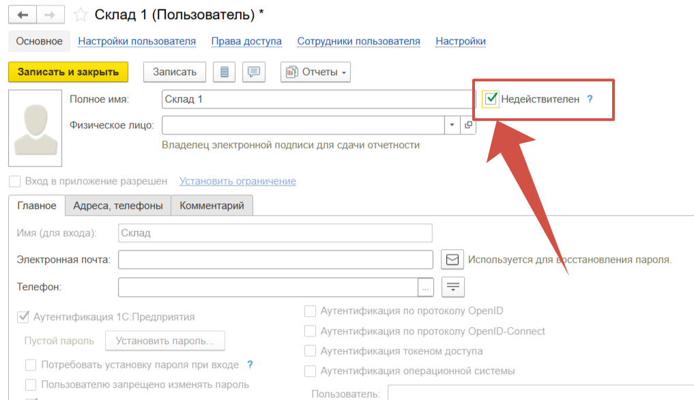Open the Права доступа section

point(246,41)
